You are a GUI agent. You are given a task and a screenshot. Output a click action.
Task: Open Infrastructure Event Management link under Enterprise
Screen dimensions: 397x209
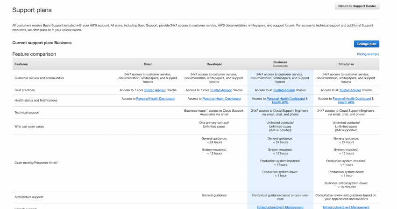346,207
